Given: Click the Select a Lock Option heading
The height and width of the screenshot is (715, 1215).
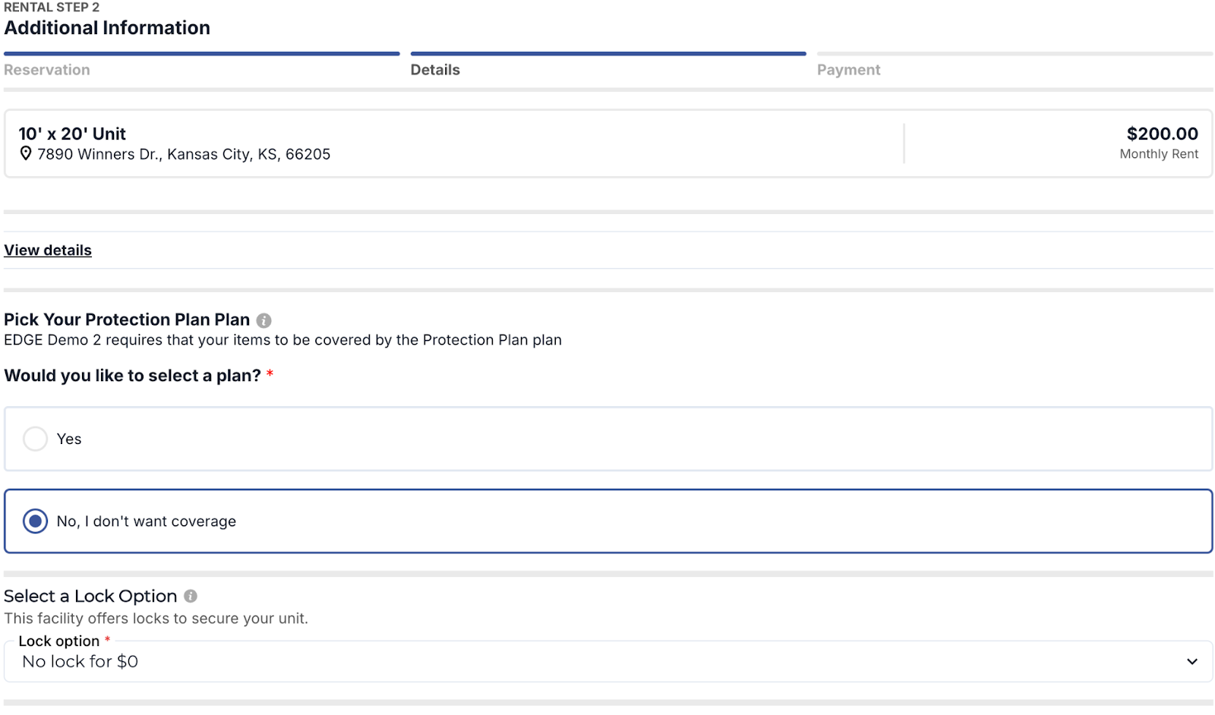Looking at the screenshot, I should 90,597.
